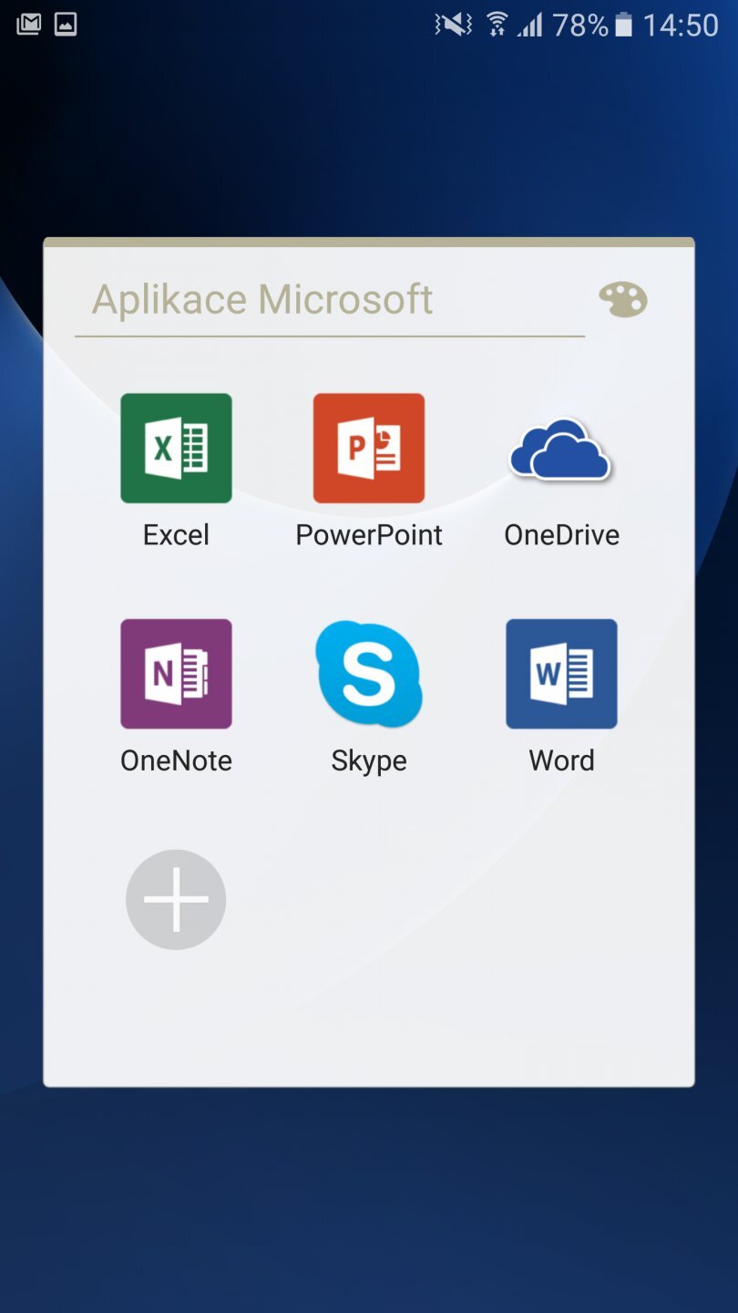This screenshot has width=738, height=1313.
Task: Tap the purple OneNote icon
Action: pos(176,674)
